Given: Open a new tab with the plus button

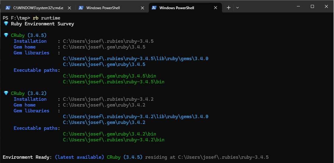Looking at the screenshot, I should click(x=229, y=8).
